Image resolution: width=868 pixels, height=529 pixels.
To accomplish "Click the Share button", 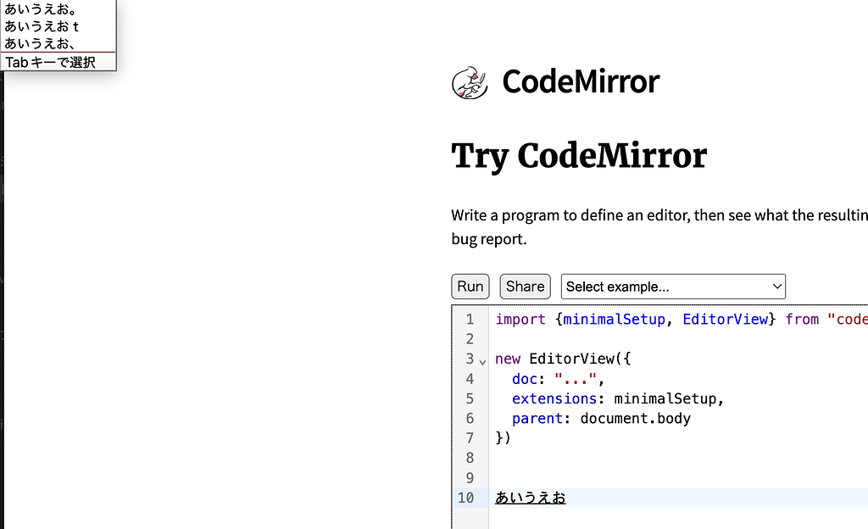I will (x=525, y=286).
